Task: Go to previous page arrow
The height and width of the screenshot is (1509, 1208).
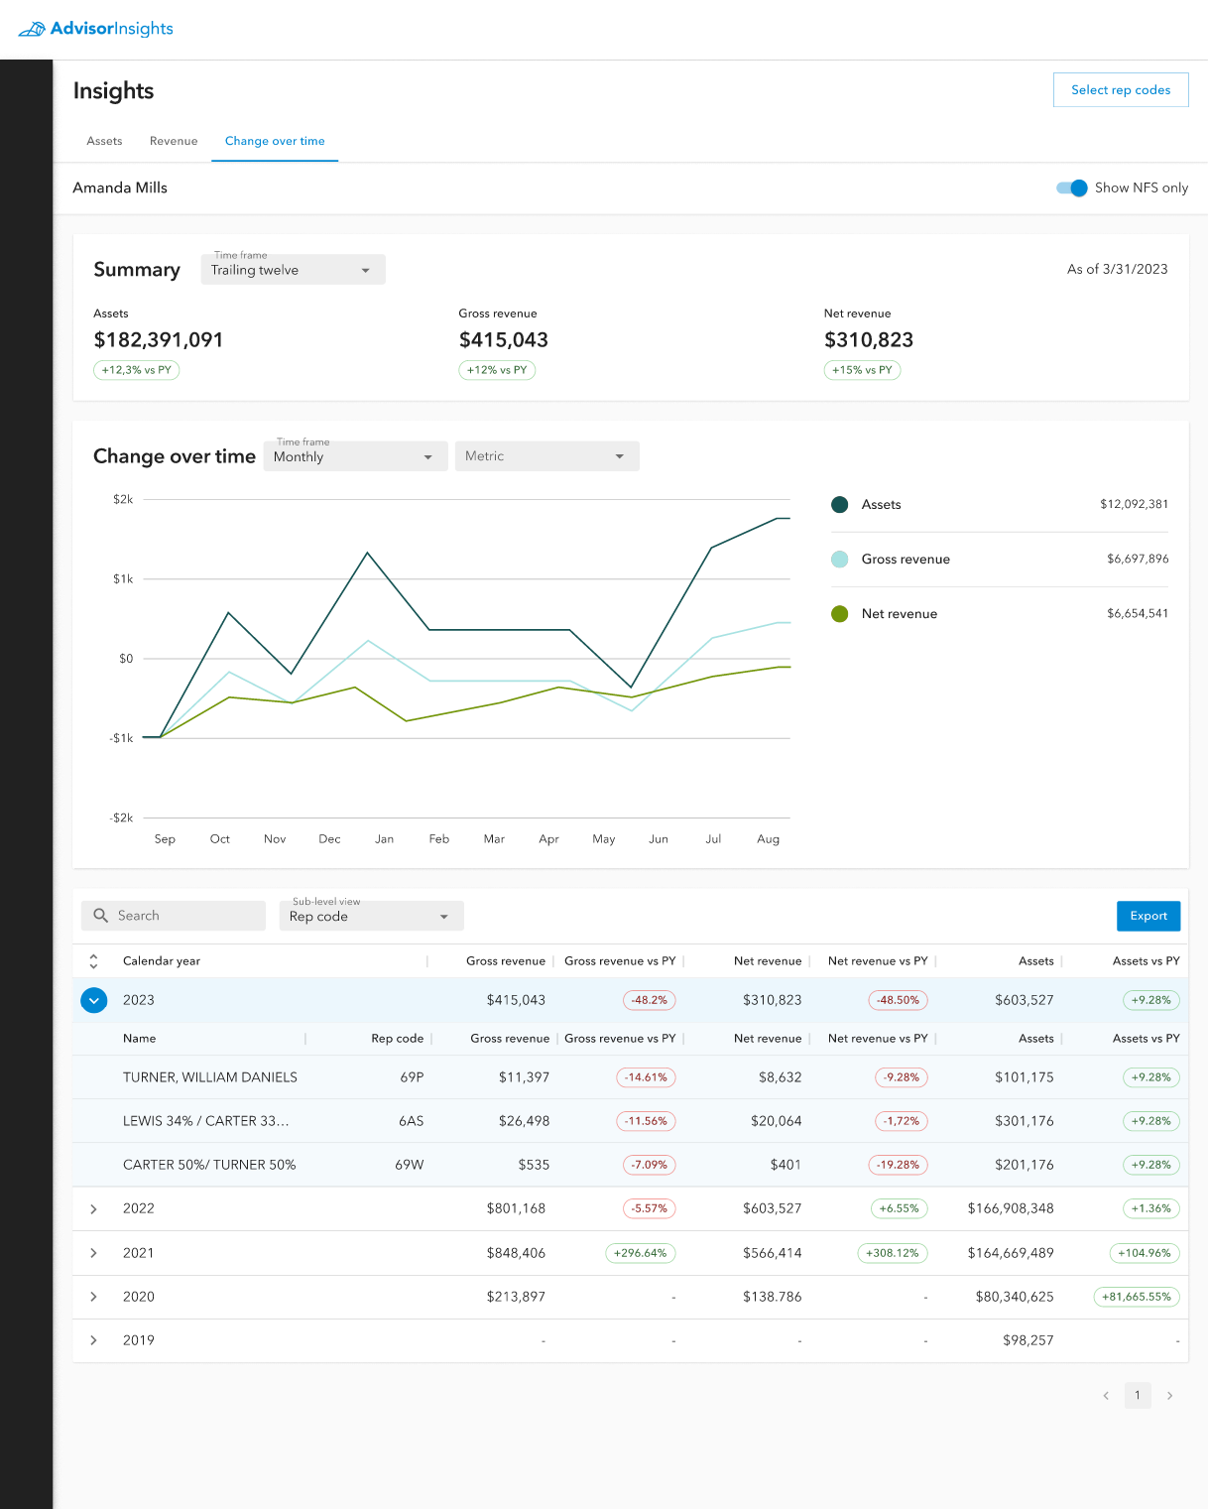Action: coord(1106,1396)
